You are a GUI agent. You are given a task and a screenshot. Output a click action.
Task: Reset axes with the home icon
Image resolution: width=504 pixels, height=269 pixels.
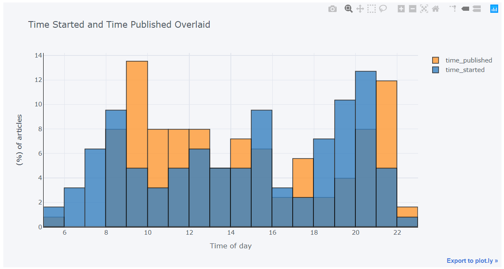tap(435, 9)
